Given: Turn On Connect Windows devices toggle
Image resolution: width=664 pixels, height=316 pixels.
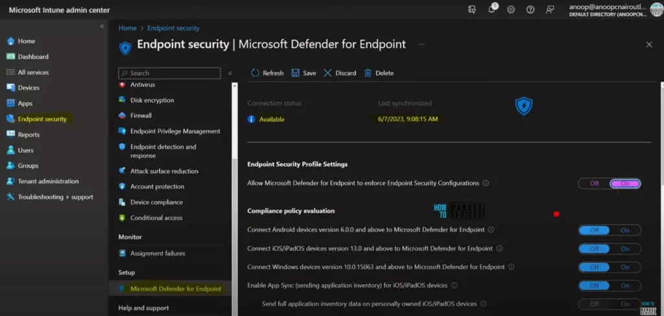Looking at the screenshot, I should click(625, 267).
